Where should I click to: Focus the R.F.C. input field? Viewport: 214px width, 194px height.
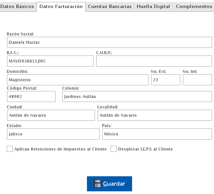coord(50,61)
